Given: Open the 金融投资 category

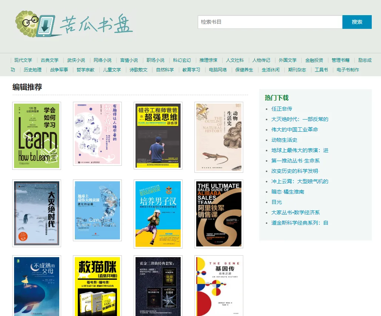Looking at the screenshot, I should [314, 60].
